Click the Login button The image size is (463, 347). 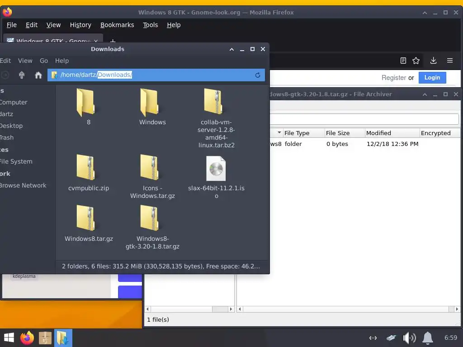[432, 78]
